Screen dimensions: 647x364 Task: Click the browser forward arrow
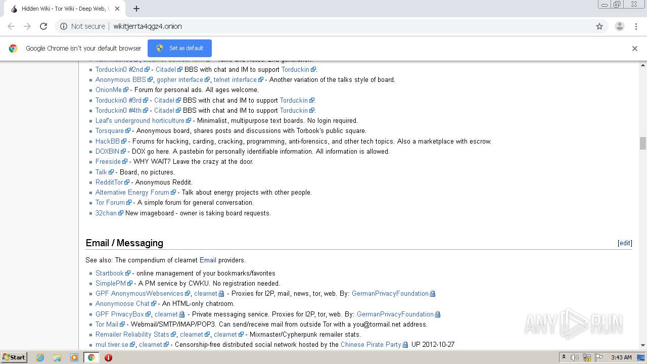point(27,26)
